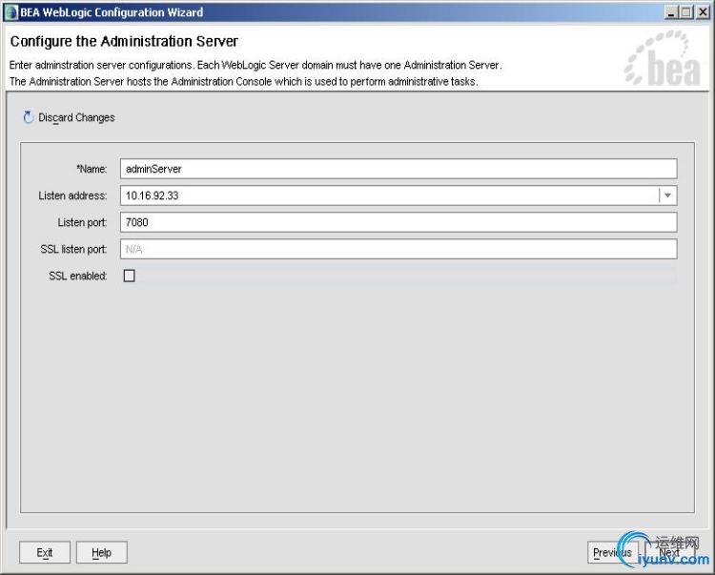715x575 pixels.
Task: Go back with the Previous button
Action: pos(612,553)
